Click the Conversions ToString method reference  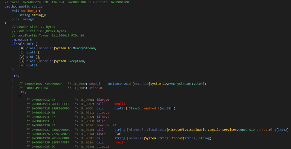(x=269, y=130)
